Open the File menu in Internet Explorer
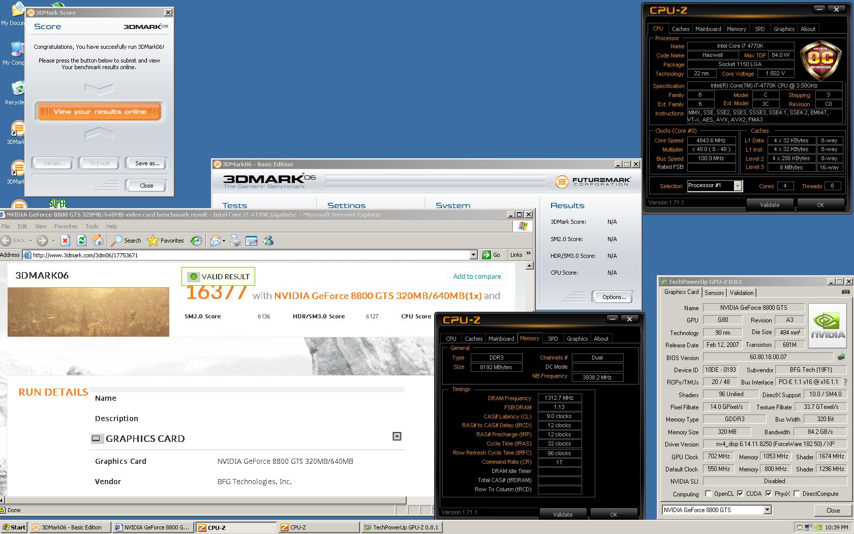 6,226
